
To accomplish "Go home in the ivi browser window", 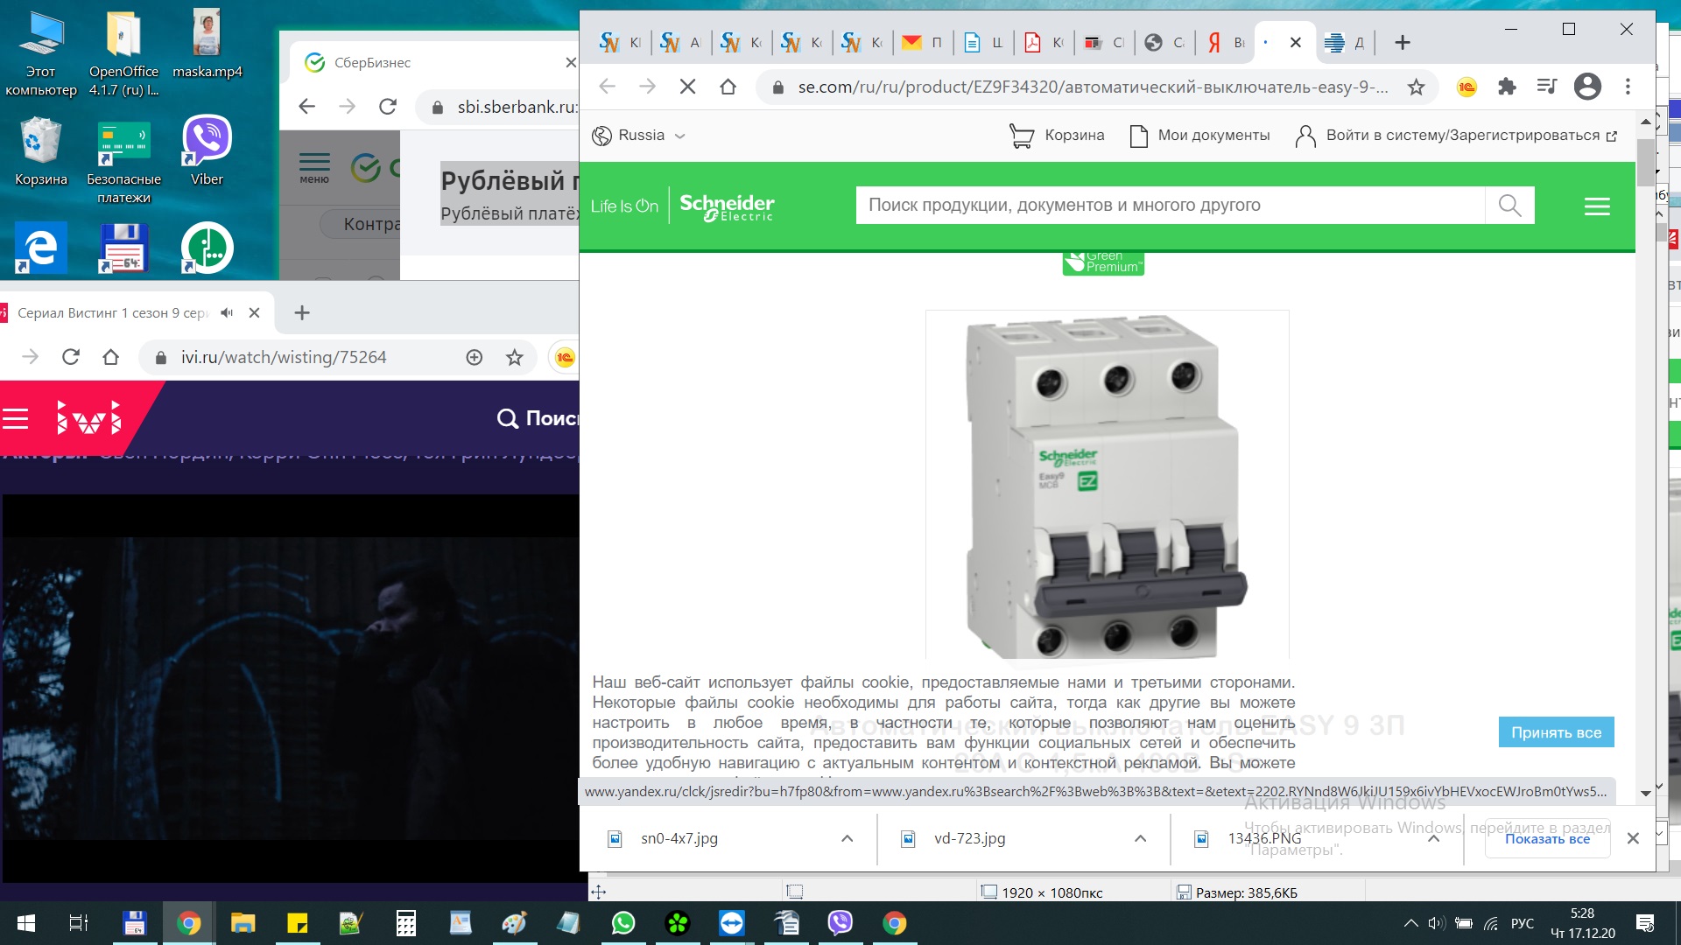I will (x=110, y=357).
